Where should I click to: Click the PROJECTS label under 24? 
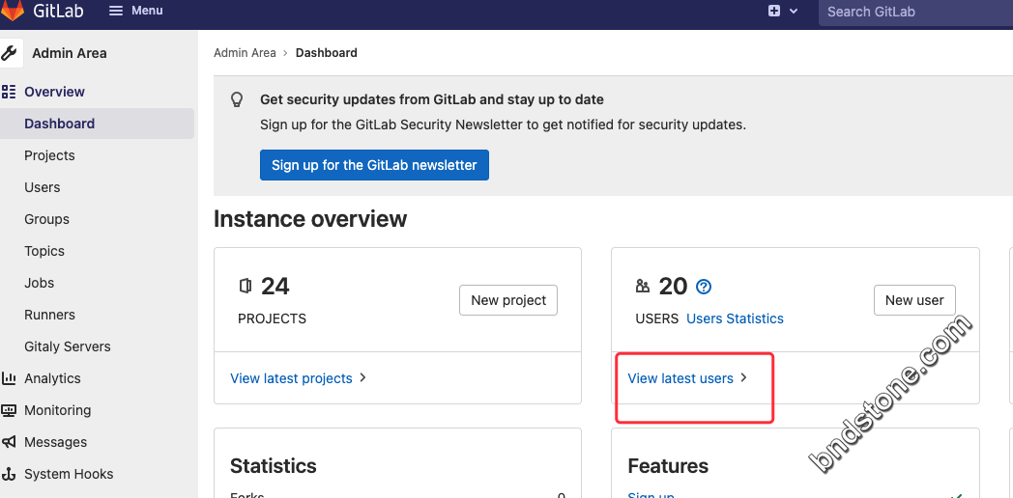[272, 318]
